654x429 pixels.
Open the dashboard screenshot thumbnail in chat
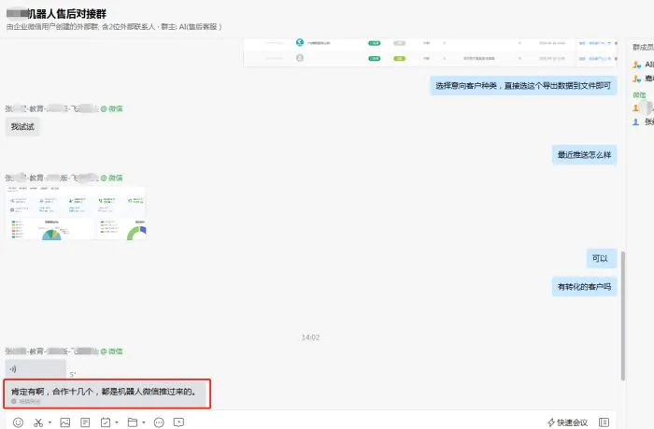76,213
